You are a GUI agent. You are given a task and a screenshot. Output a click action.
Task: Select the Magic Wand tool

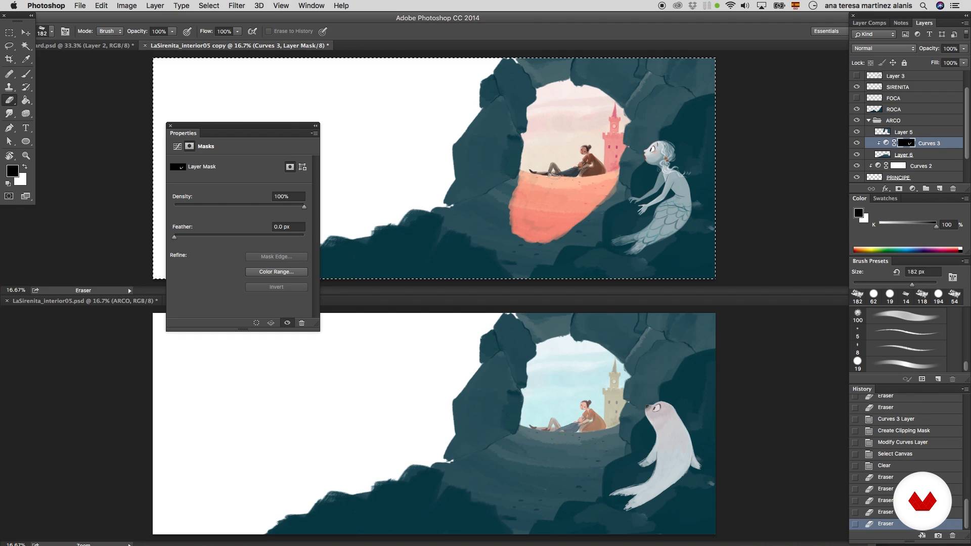26,46
